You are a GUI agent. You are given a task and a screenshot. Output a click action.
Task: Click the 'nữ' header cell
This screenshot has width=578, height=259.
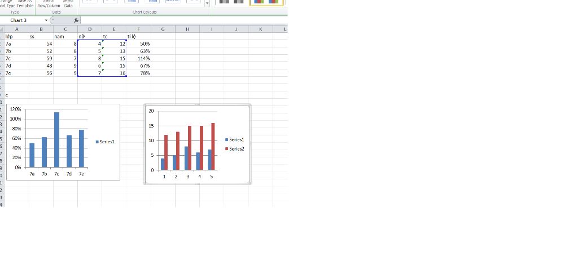pyautogui.click(x=90, y=37)
